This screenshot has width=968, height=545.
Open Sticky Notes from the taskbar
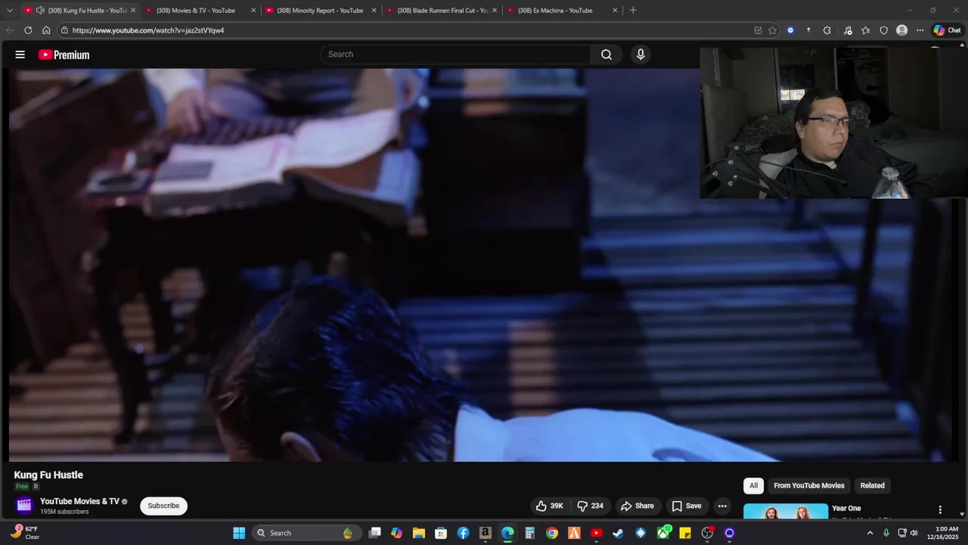click(685, 533)
